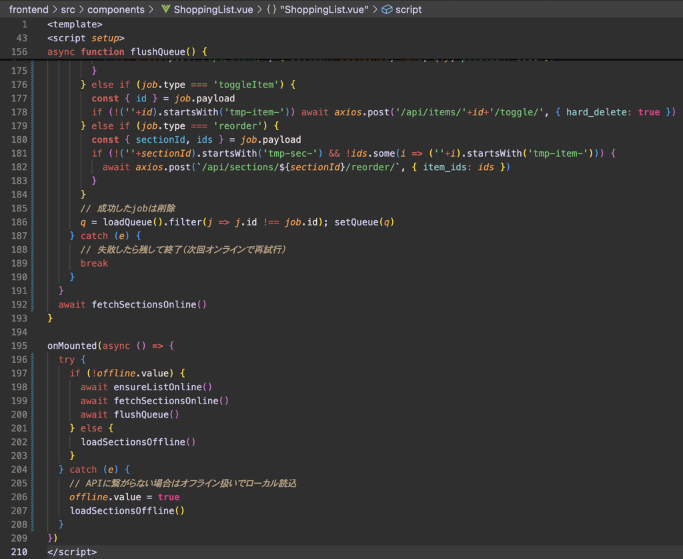
Task: Select the quoted "ShoppingList.vue" breadcrumb symbol
Action: 323,9
